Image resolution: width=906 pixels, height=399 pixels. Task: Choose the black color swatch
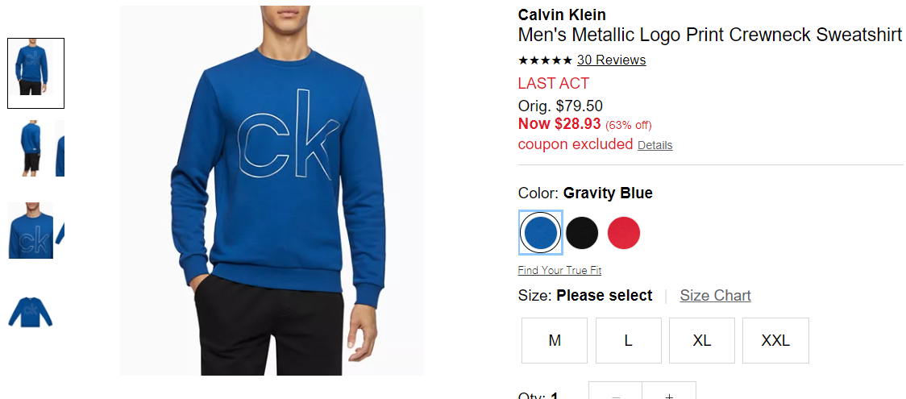click(582, 233)
